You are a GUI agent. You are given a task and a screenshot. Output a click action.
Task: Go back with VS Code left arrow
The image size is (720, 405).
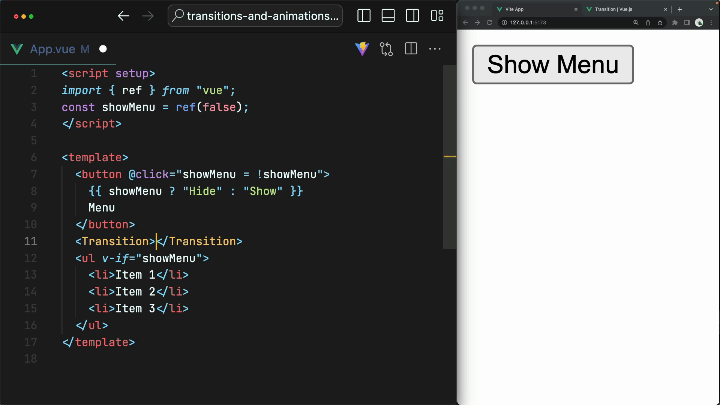point(123,16)
